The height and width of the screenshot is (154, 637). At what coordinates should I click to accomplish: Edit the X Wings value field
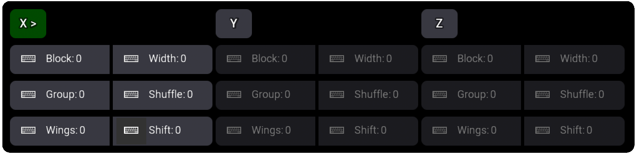click(60, 131)
